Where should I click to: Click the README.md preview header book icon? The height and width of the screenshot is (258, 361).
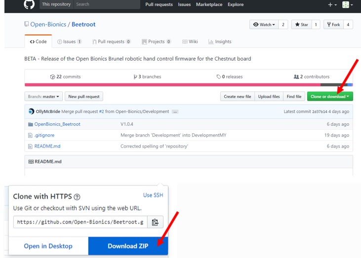tap(31, 162)
